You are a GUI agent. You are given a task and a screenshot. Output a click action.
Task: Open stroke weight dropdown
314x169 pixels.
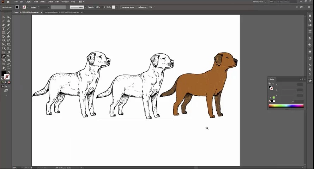pyautogui.click(x=48, y=7)
